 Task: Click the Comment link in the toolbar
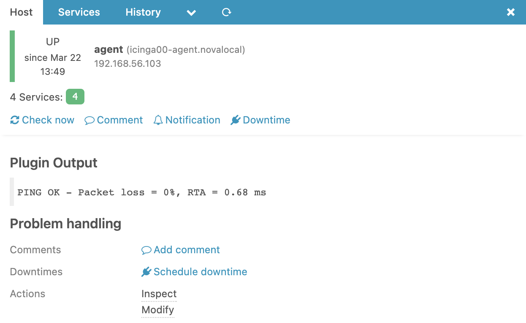[x=114, y=120]
